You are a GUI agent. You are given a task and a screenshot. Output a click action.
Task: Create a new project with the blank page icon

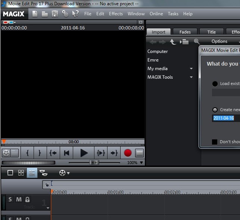point(35,14)
